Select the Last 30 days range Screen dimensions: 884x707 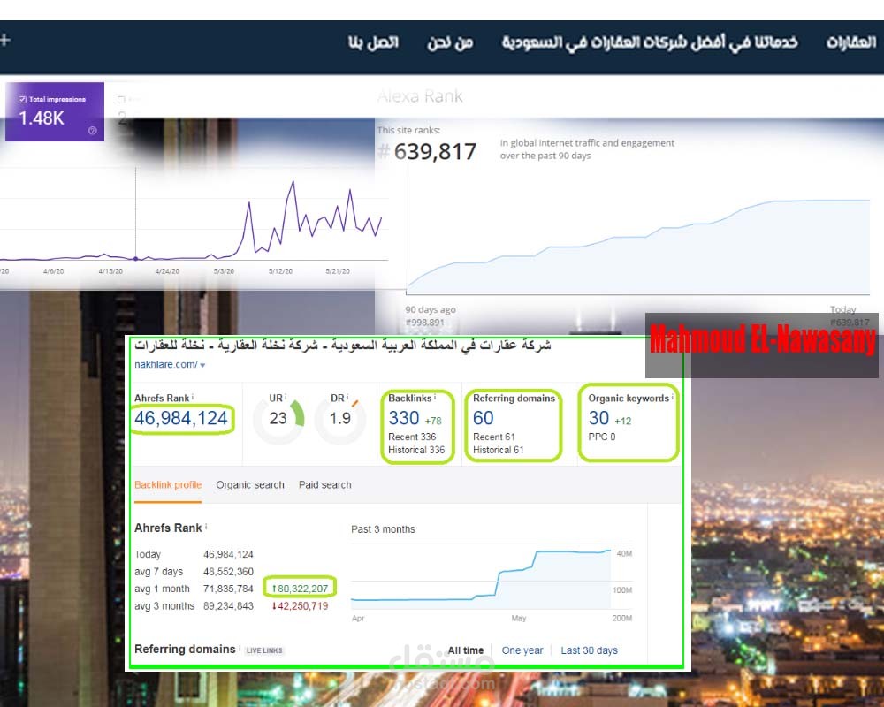pos(589,650)
